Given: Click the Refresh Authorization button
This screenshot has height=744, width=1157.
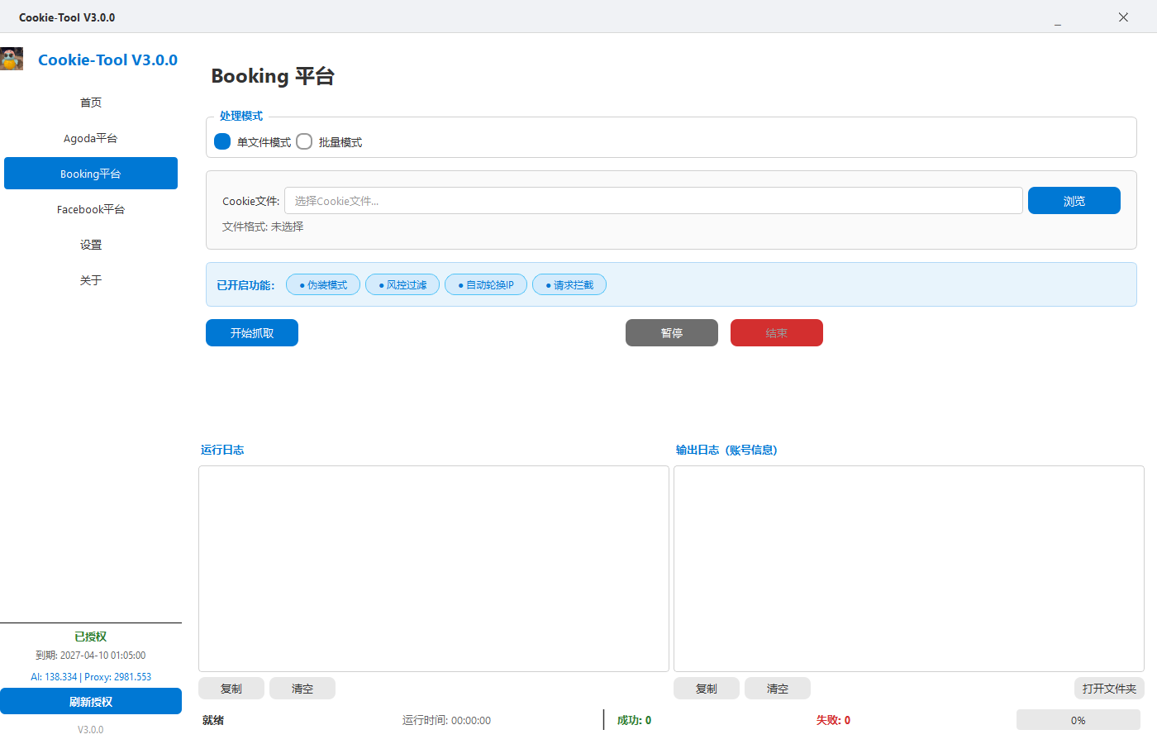Looking at the screenshot, I should (x=91, y=702).
